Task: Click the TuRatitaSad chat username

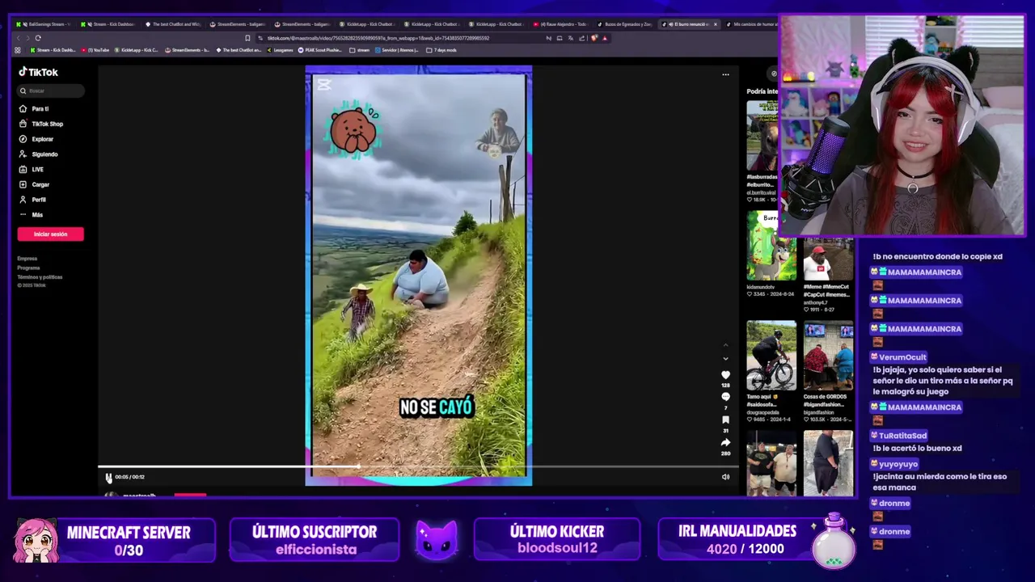Action: pyautogui.click(x=902, y=436)
